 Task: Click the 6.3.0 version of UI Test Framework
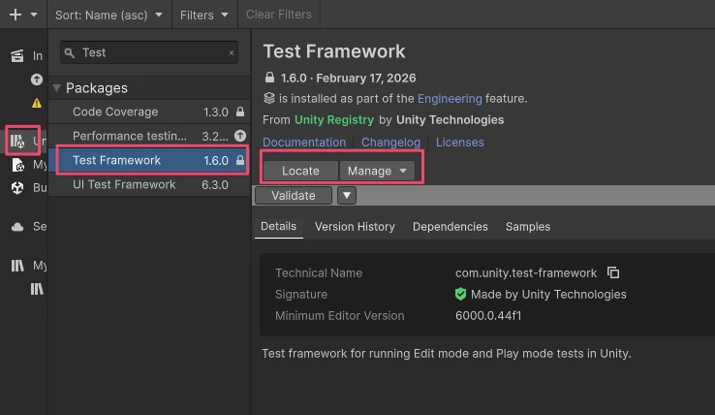pos(215,185)
